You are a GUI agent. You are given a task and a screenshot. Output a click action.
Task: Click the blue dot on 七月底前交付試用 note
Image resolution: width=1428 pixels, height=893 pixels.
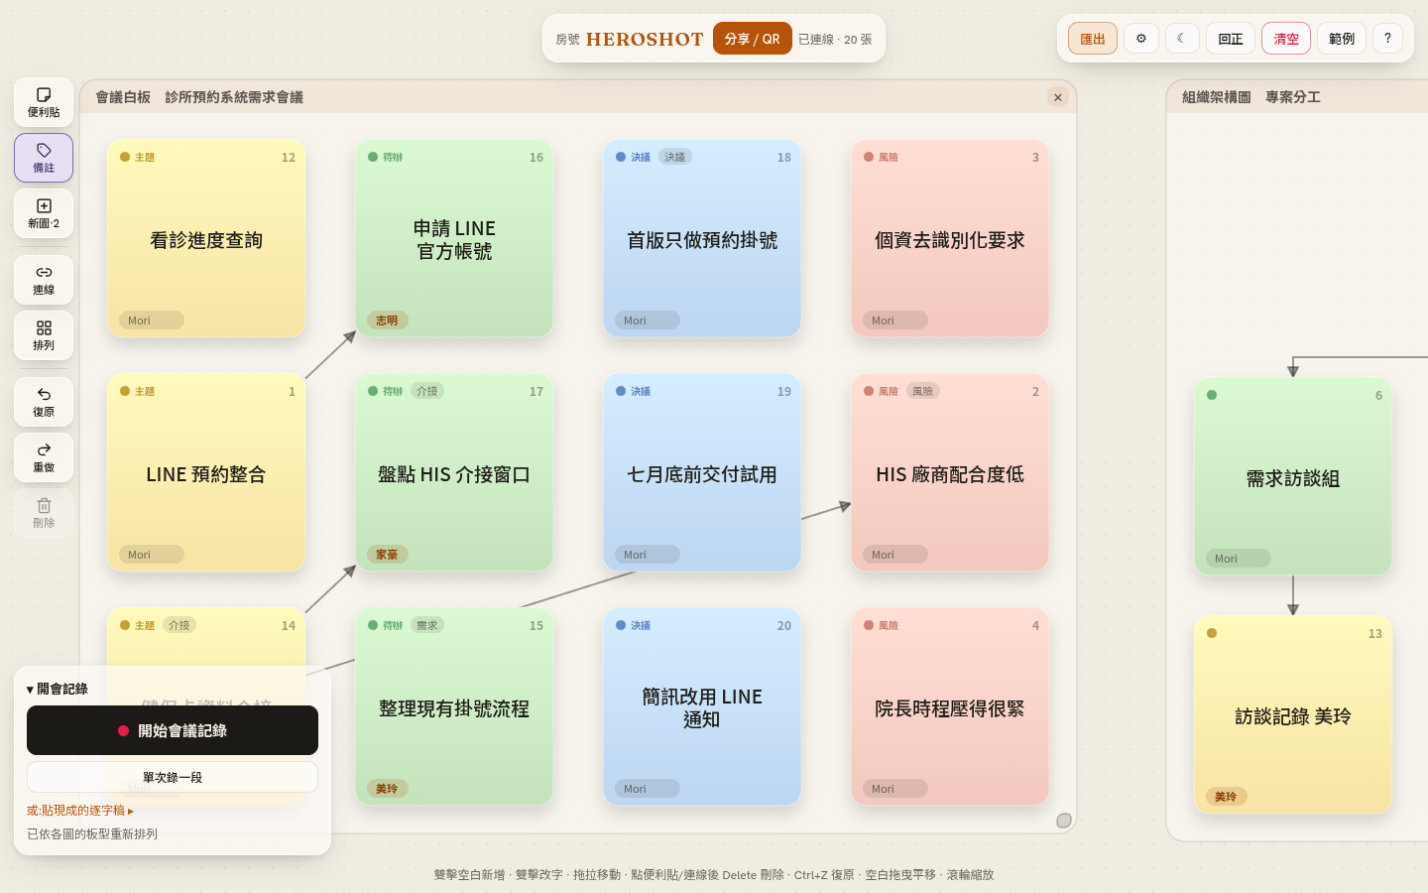(621, 391)
